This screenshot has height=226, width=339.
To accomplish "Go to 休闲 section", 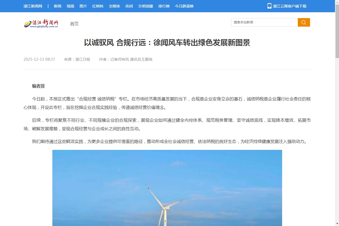I will tap(129, 6).
